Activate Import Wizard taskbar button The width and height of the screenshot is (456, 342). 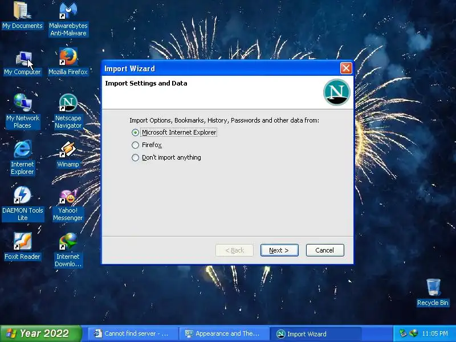[x=315, y=333]
